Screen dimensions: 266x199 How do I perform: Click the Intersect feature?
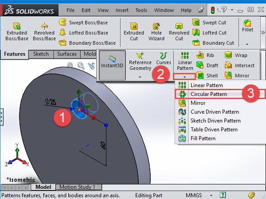[x=239, y=65]
